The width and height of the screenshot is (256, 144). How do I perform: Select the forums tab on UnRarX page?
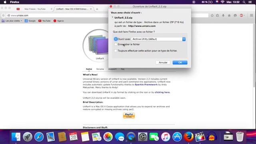coord(100,69)
